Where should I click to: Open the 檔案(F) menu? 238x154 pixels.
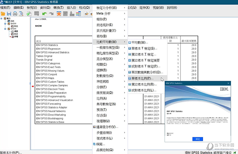pyautogui.click(x=5, y=8)
